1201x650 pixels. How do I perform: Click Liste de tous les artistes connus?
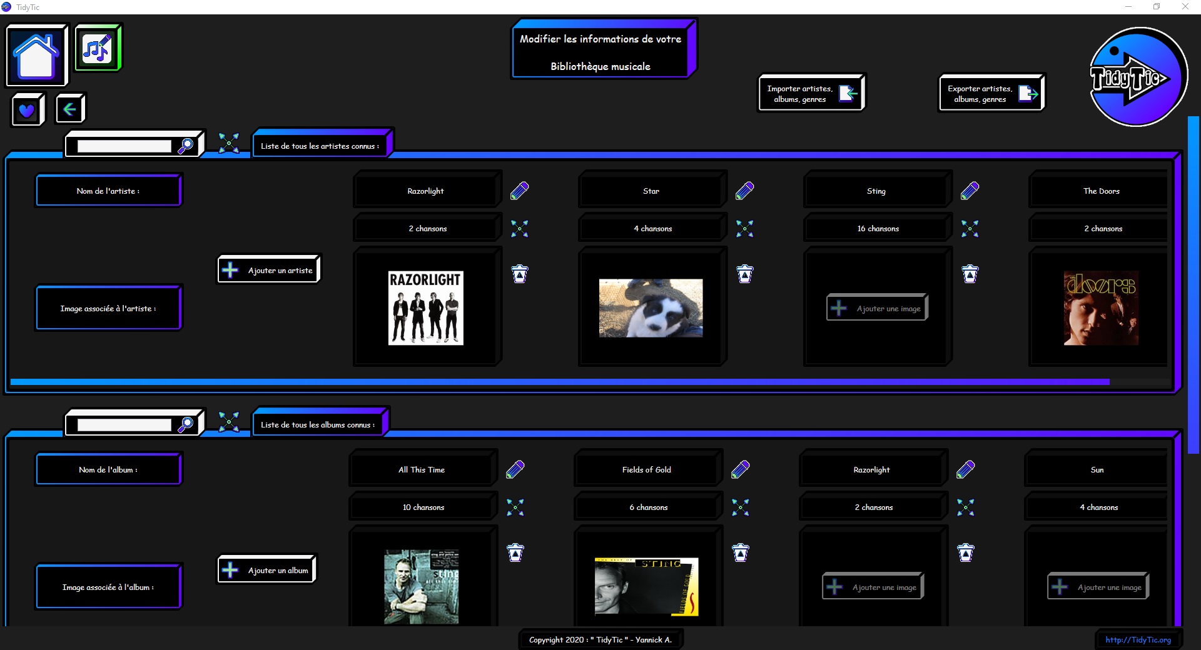point(322,144)
